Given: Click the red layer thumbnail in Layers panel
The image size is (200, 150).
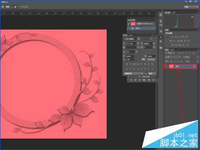Looking at the screenshot, I should point(172,66).
